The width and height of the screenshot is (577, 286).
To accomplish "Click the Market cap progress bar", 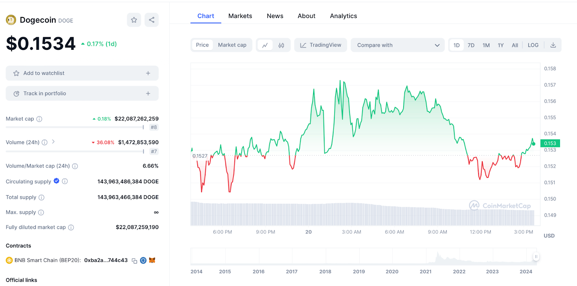I will click(x=75, y=127).
